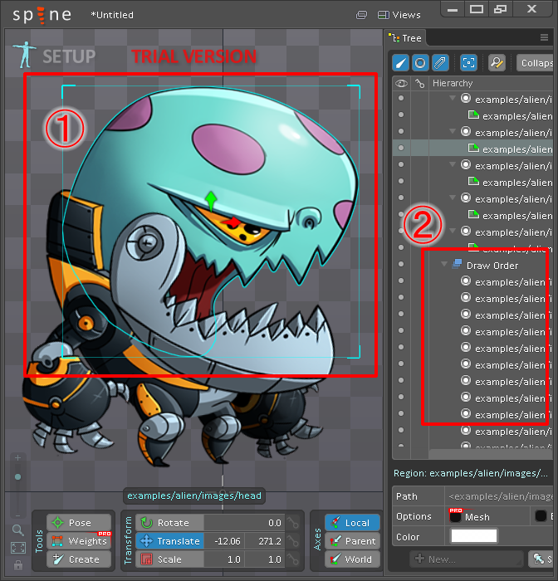The height and width of the screenshot is (581, 558).
Task: Enable the Mesh option checkbox
Action: [455, 516]
